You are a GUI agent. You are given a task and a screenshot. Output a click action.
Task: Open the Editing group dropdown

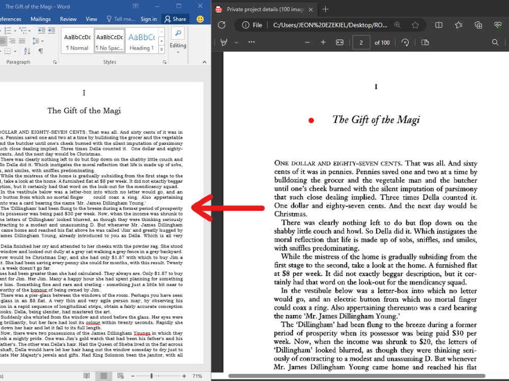[178, 52]
